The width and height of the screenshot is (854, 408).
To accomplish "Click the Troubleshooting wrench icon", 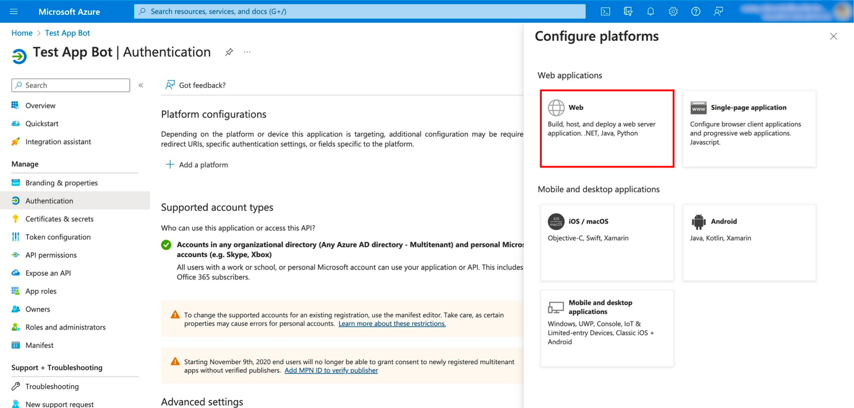I will coord(15,386).
